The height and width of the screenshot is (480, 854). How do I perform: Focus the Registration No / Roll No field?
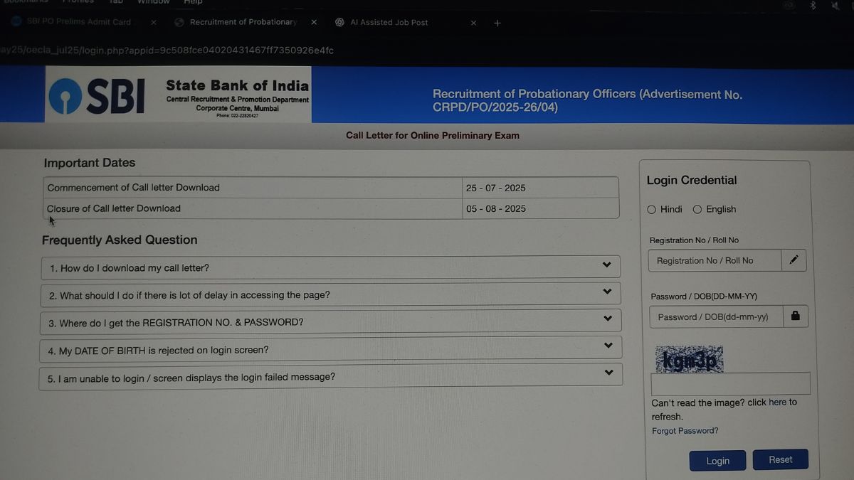click(715, 260)
